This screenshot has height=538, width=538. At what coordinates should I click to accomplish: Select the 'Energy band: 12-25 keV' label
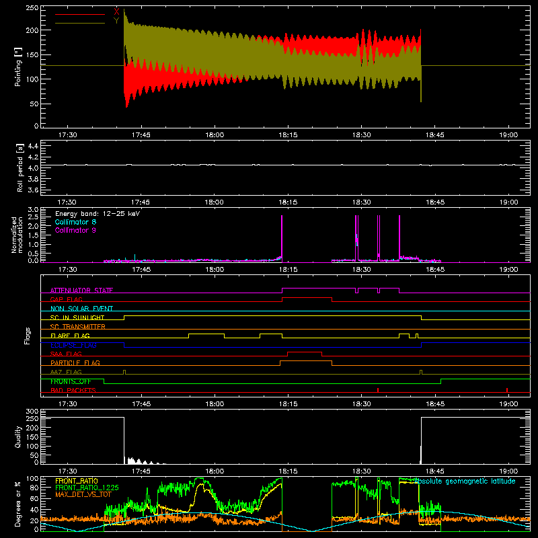pyautogui.click(x=98, y=214)
